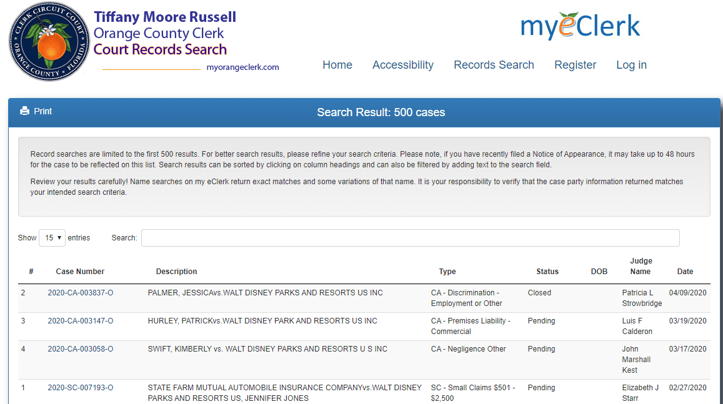Screen dimensions: 723x404
Task: Select the SWIFT, KIMBERLY description text
Action: [x=267, y=348]
